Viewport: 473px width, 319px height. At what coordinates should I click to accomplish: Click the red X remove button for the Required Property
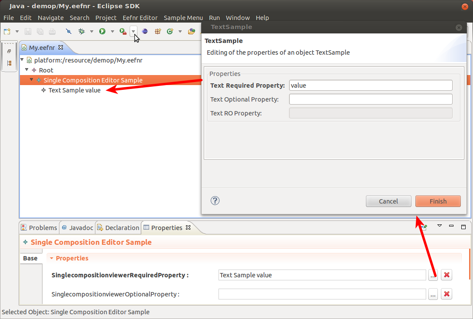pos(447,275)
